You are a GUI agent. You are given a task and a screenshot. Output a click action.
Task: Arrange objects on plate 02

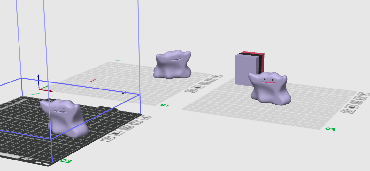coord(357,102)
